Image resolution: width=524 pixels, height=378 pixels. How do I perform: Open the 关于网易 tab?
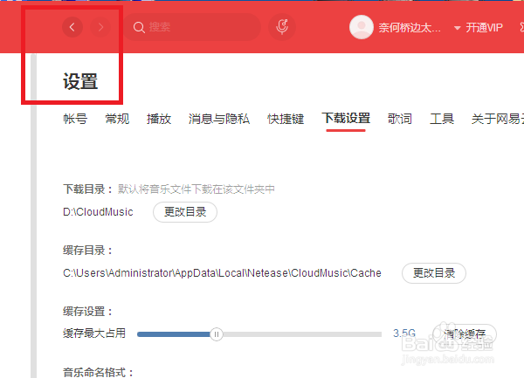(498, 119)
